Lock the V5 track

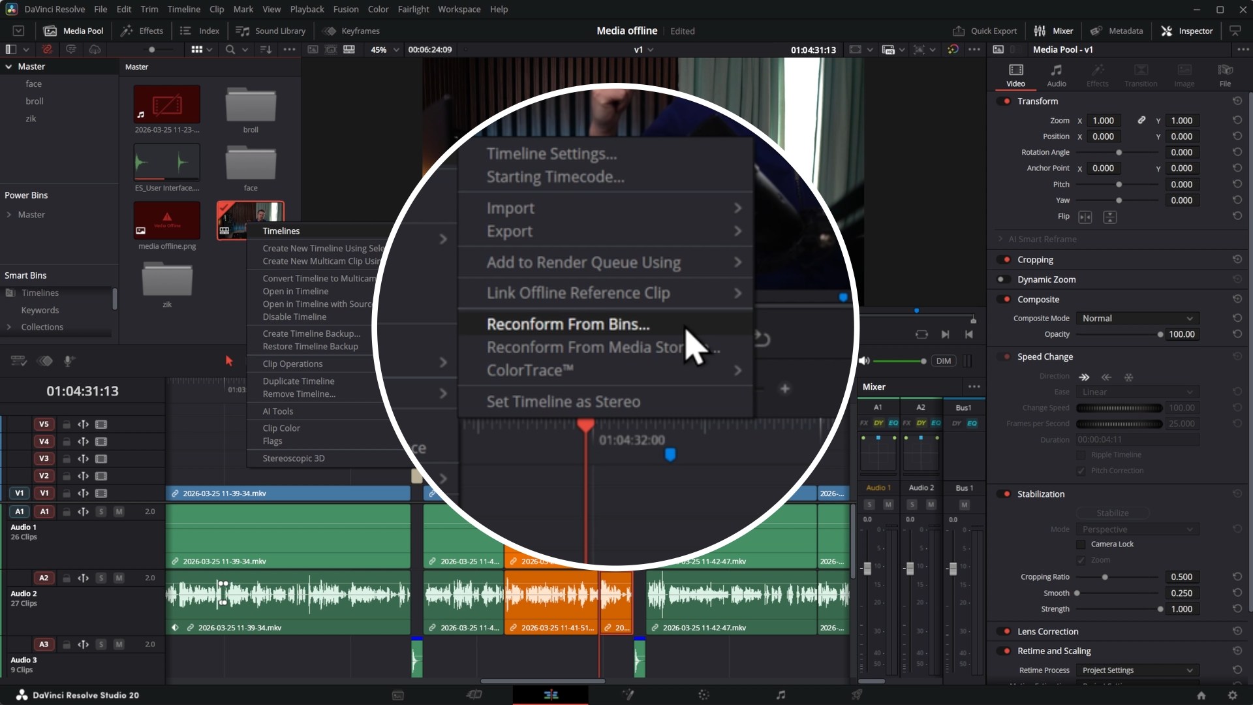67,424
